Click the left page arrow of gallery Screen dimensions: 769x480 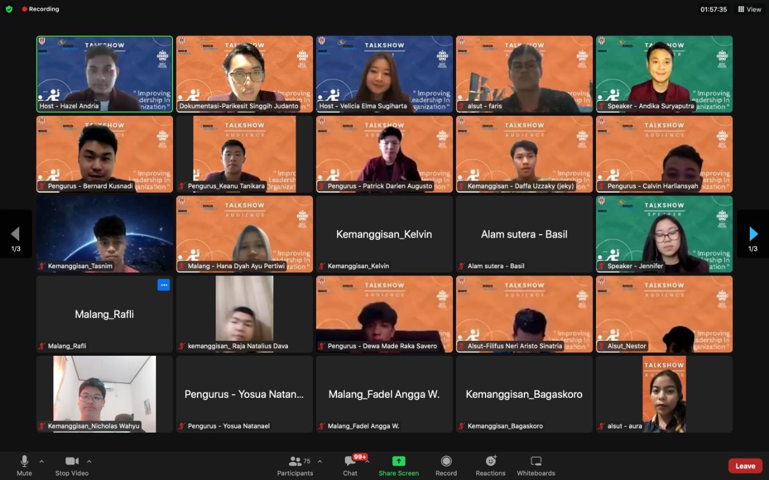16,234
